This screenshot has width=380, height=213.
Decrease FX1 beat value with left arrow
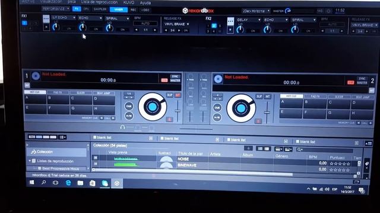[x=137, y=30]
